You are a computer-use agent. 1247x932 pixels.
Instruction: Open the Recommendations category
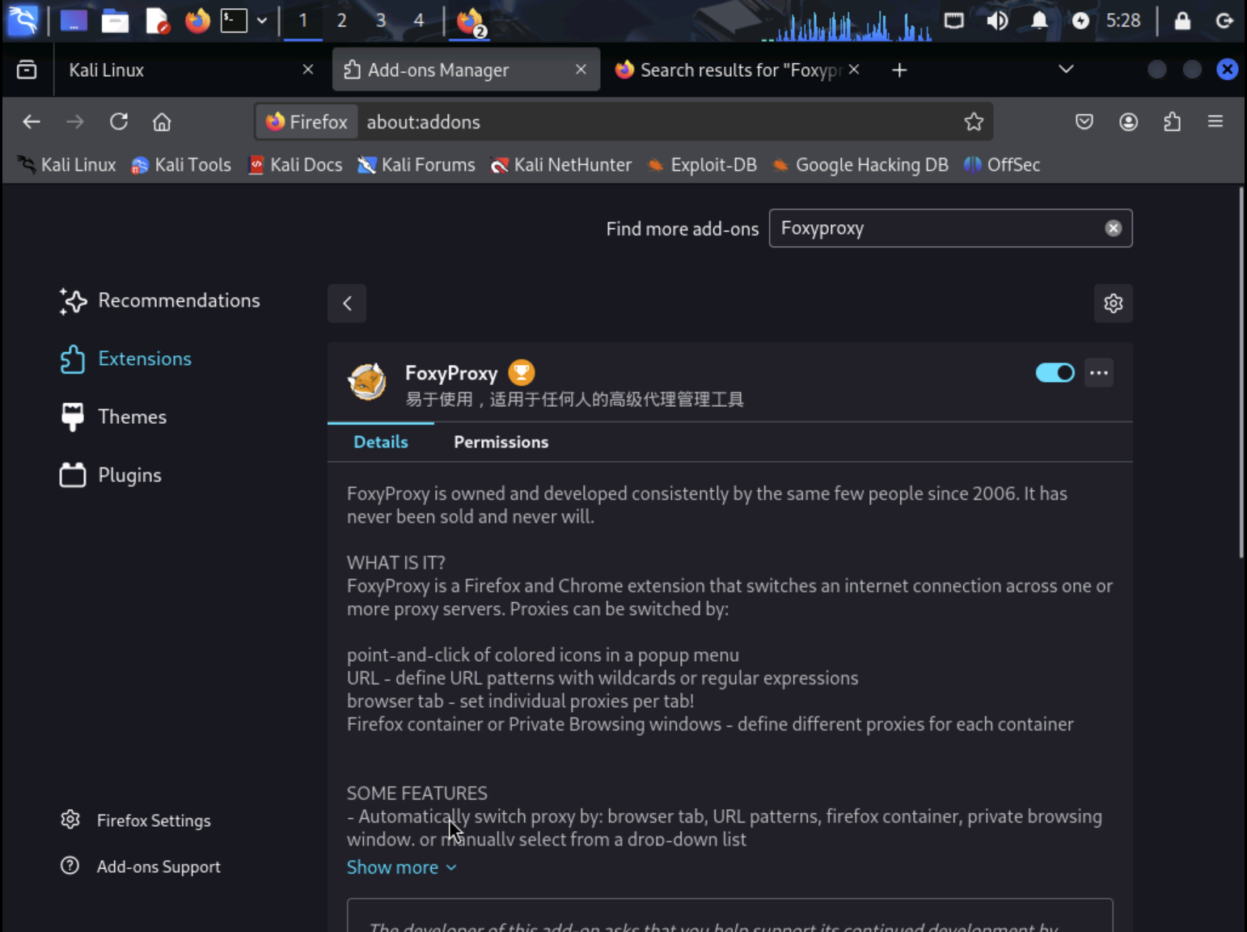[x=160, y=301]
